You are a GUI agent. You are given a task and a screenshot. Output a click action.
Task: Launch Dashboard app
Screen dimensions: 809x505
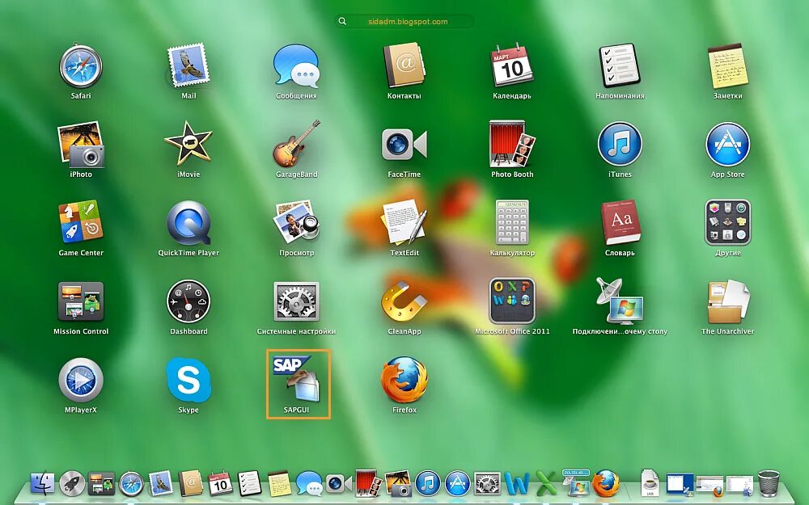point(188,302)
